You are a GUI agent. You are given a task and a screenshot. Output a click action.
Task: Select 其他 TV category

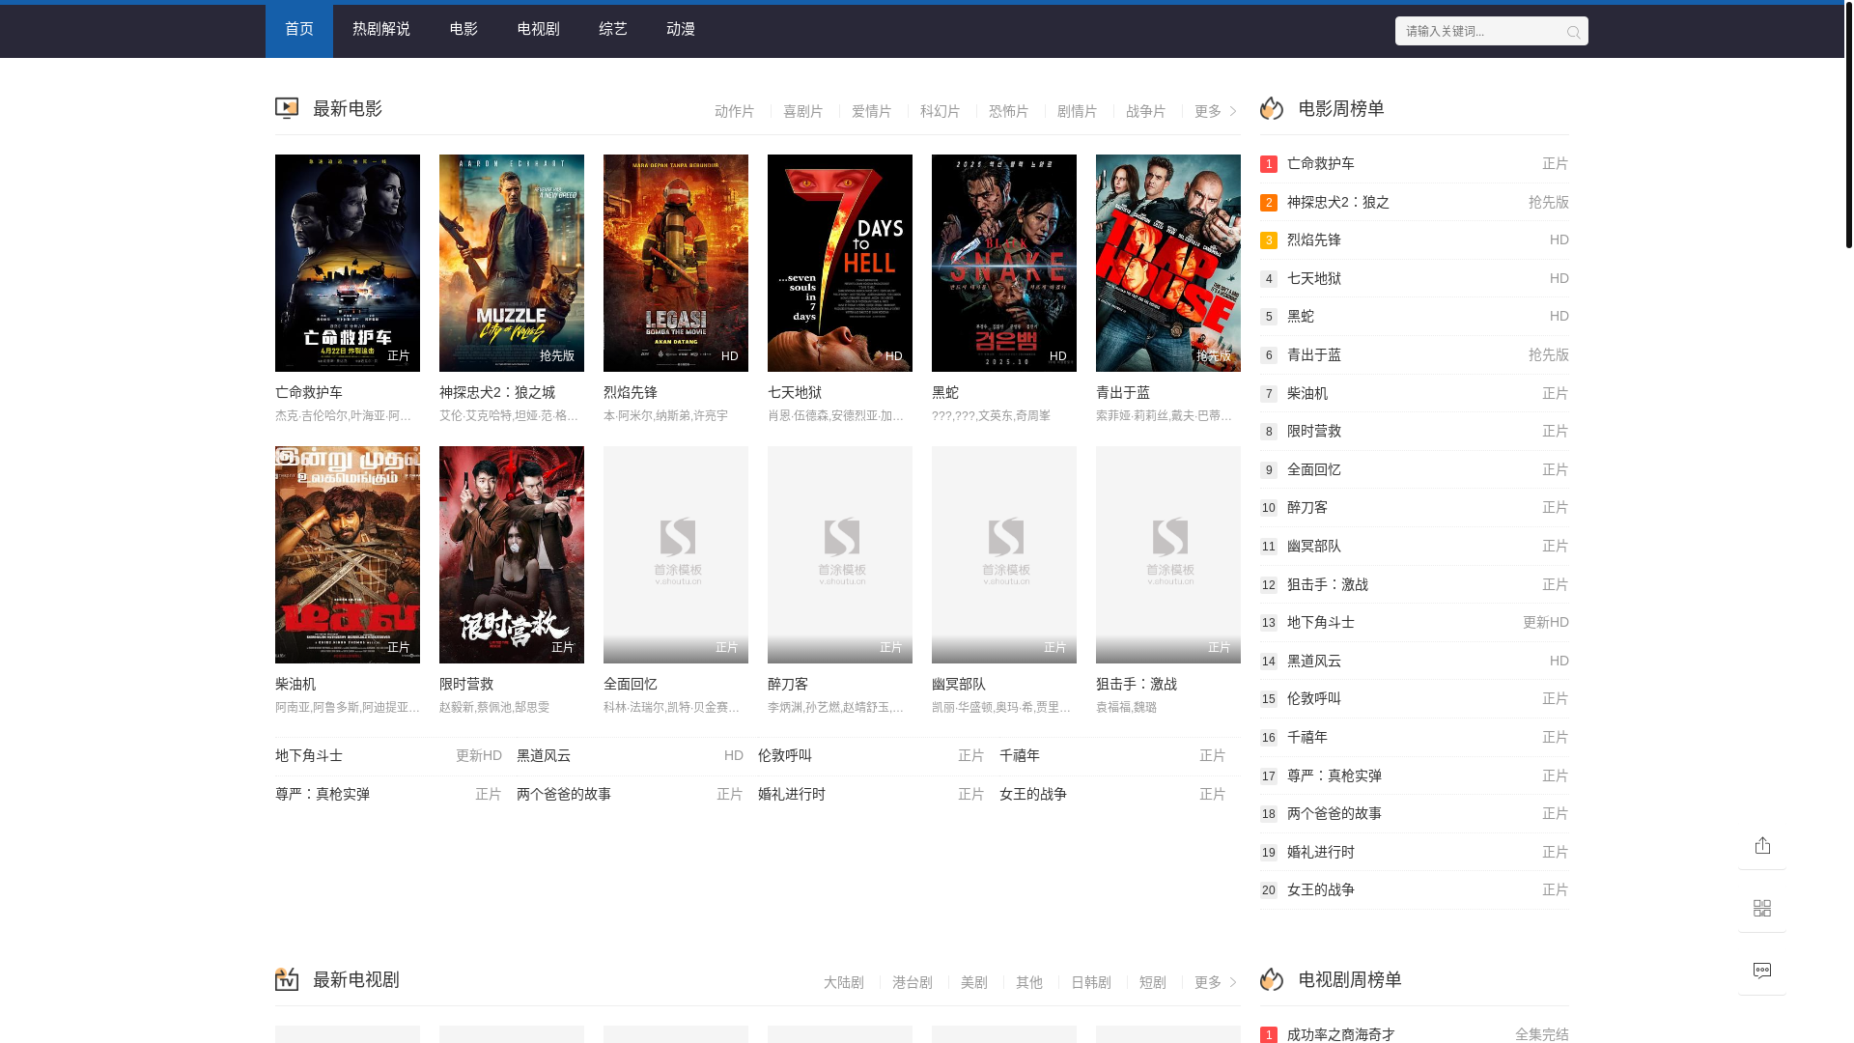(1029, 982)
